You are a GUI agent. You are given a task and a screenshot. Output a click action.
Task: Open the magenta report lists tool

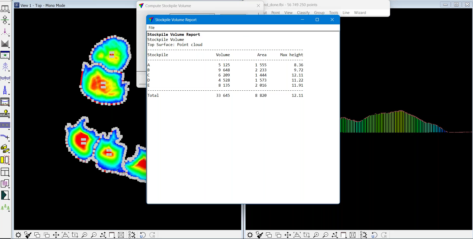click(x=5, y=184)
